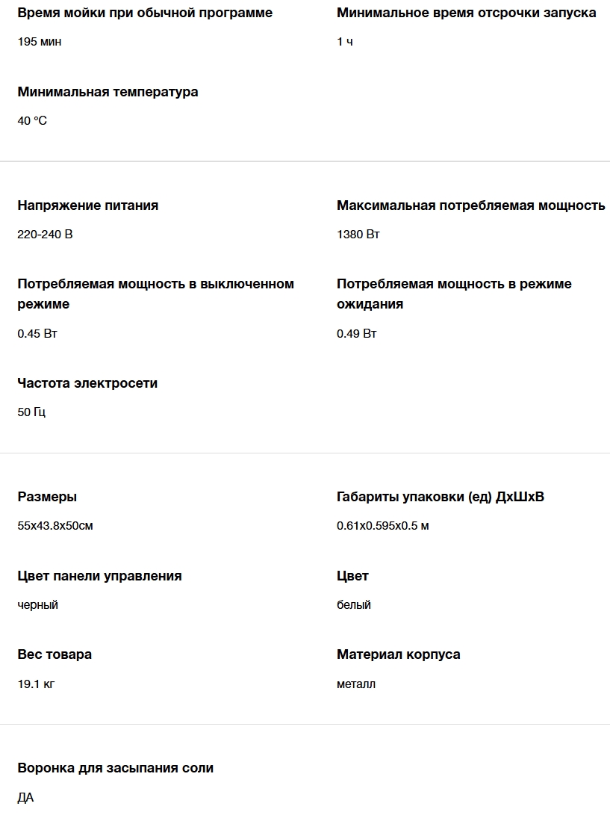Click the '195 мин' value
Viewport: 610px width, 824px height.
point(40,42)
